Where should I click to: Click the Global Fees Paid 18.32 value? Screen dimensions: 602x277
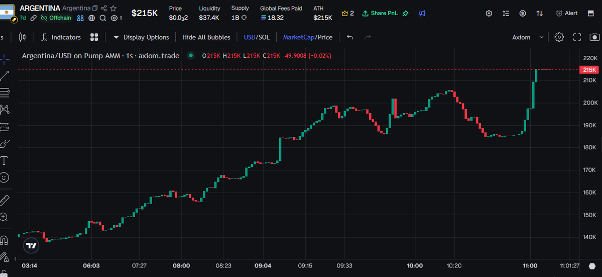point(272,17)
